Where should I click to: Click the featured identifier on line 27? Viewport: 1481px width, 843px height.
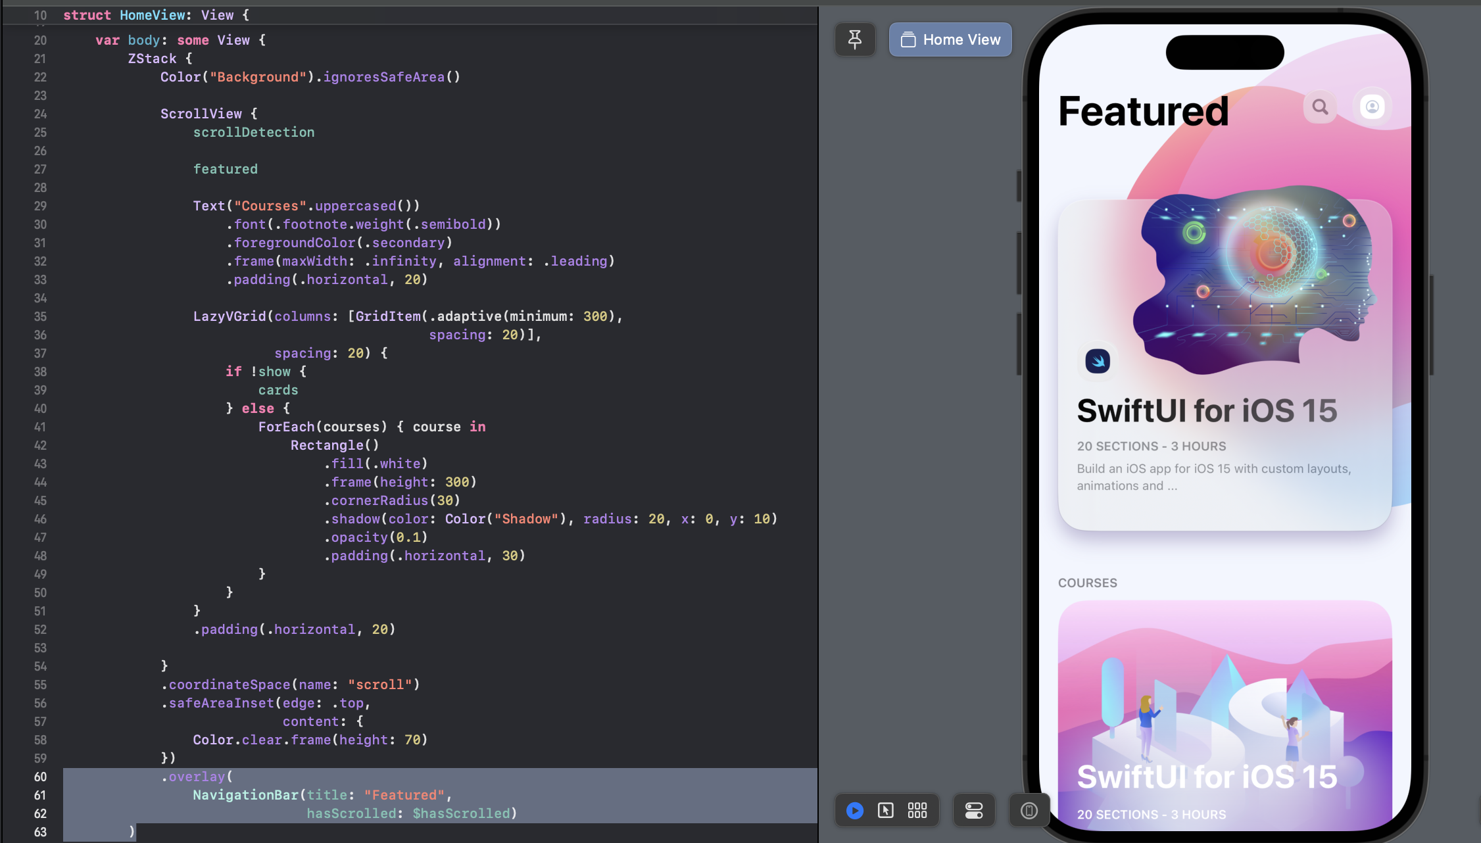(x=226, y=169)
